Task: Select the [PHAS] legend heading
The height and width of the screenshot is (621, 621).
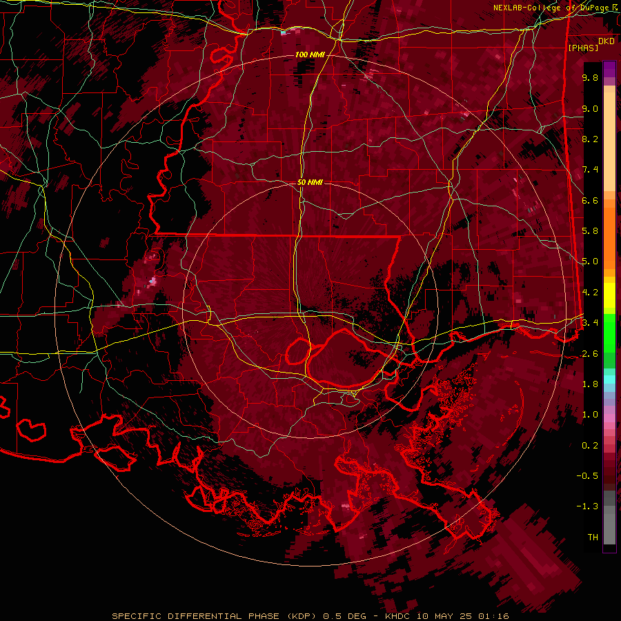Action: tap(583, 48)
